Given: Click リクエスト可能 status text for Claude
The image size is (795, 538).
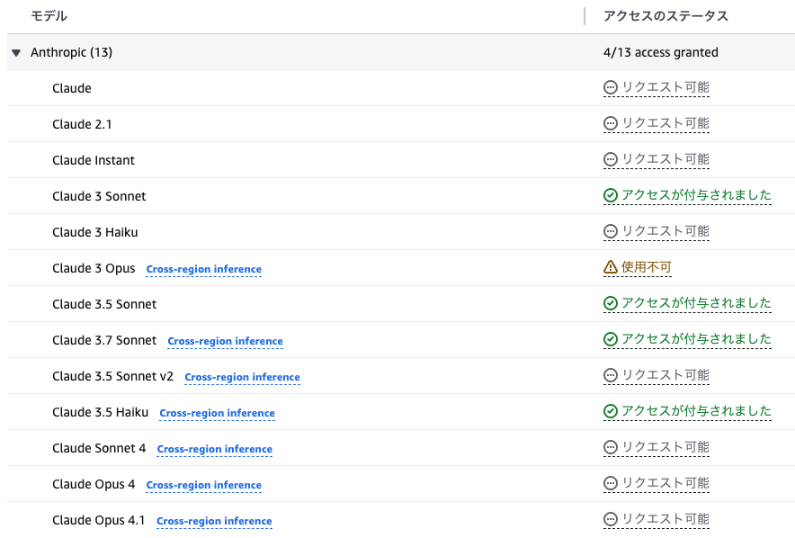Looking at the screenshot, I should pyautogui.click(x=665, y=88).
